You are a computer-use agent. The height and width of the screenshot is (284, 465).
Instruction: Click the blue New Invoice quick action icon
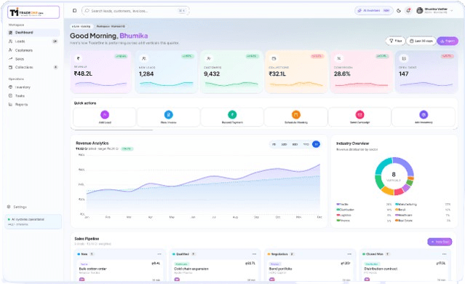(168, 114)
